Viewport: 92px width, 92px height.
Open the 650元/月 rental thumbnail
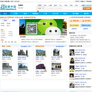click(56, 66)
